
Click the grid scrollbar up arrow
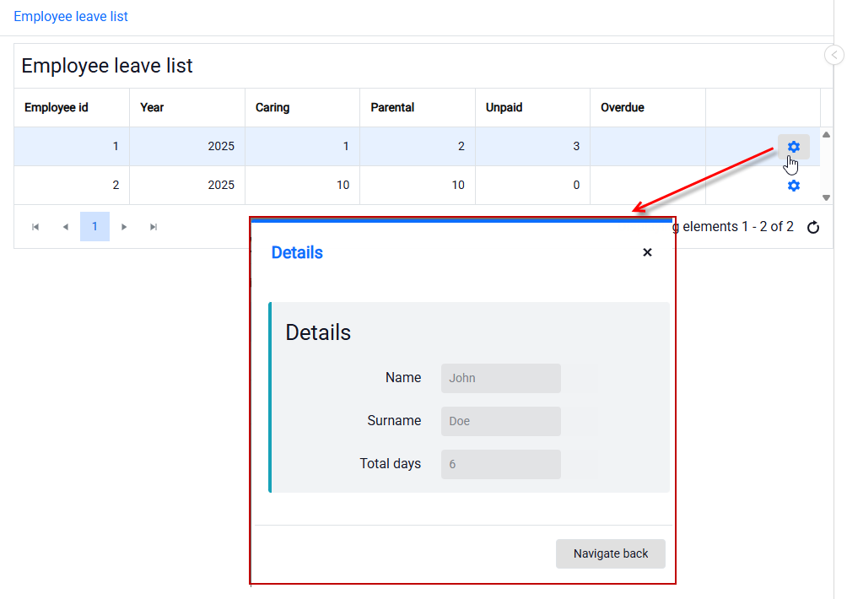tap(826, 134)
